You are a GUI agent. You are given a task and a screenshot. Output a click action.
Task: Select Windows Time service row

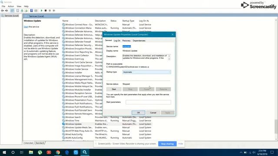pos(107,120)
